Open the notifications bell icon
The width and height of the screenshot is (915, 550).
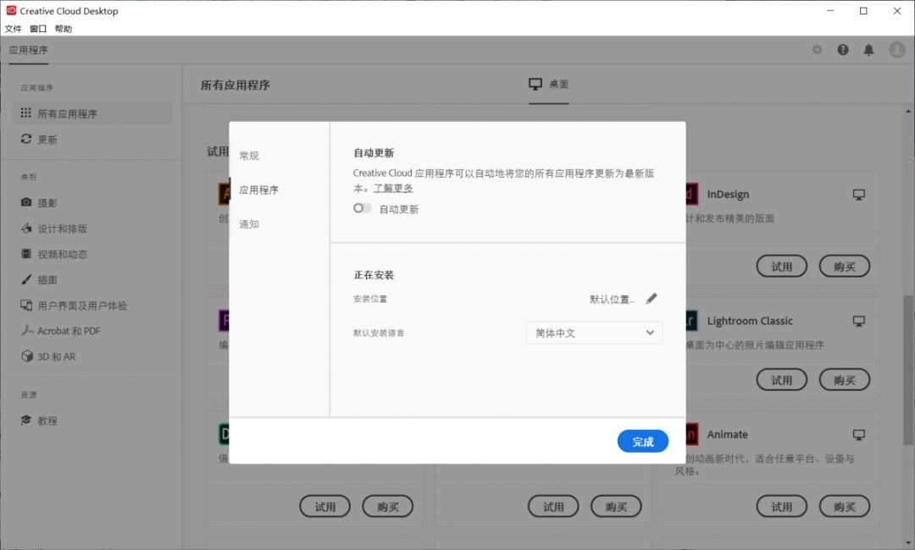(x=869, y=50)
